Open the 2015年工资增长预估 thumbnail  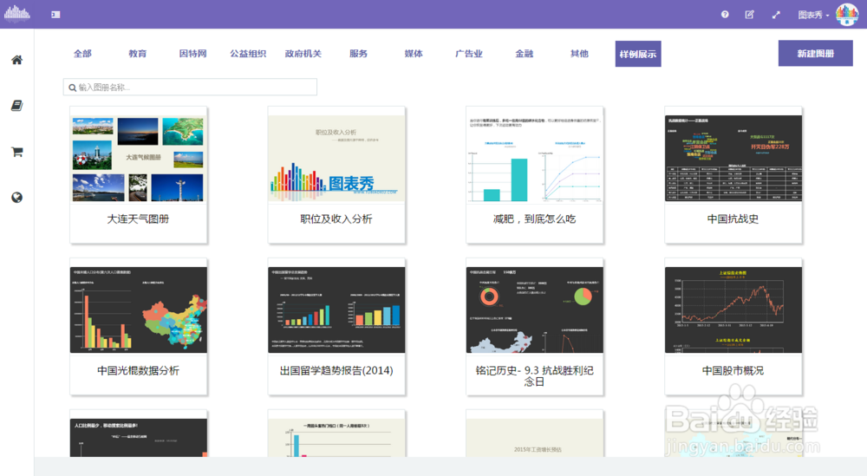tap(534, 437)
